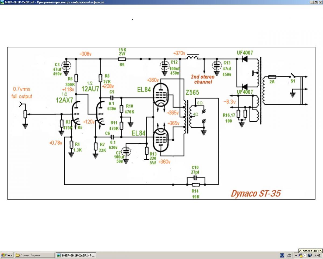Click the image viewer title bar icon
323x259 pixels.
coord(2,2)
